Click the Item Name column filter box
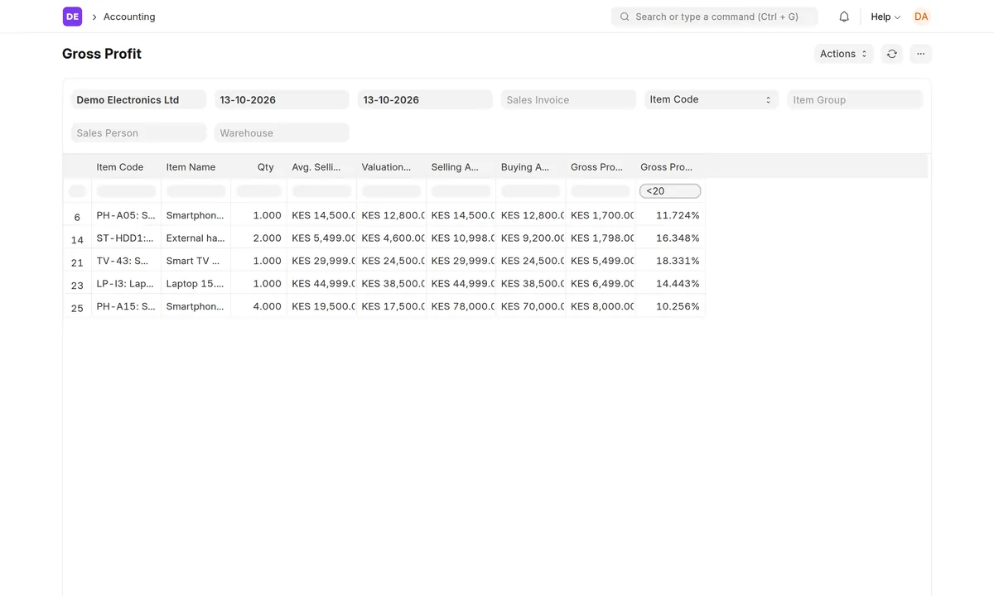 (195, 191)
